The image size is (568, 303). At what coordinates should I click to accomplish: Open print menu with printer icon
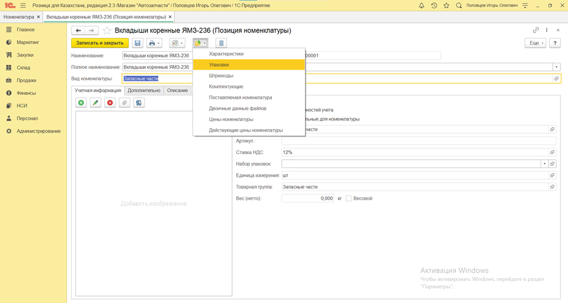click(155, 43)
